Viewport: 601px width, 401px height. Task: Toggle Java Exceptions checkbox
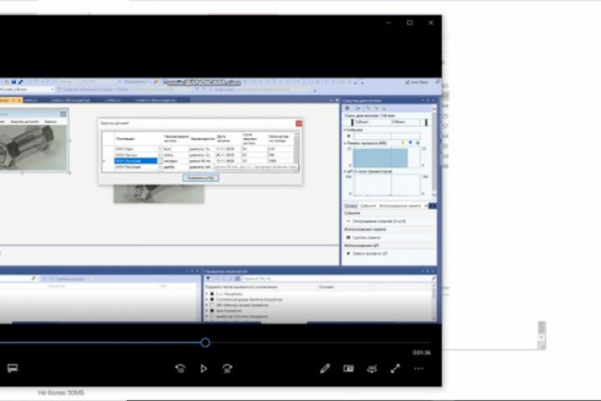[x=212, y=311]
